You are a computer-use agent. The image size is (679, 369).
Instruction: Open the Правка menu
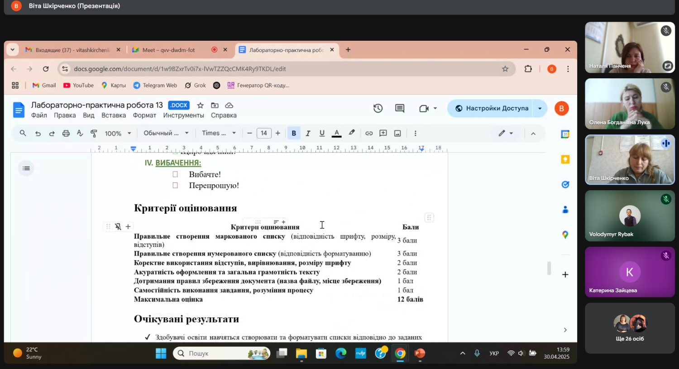(65, 115)
